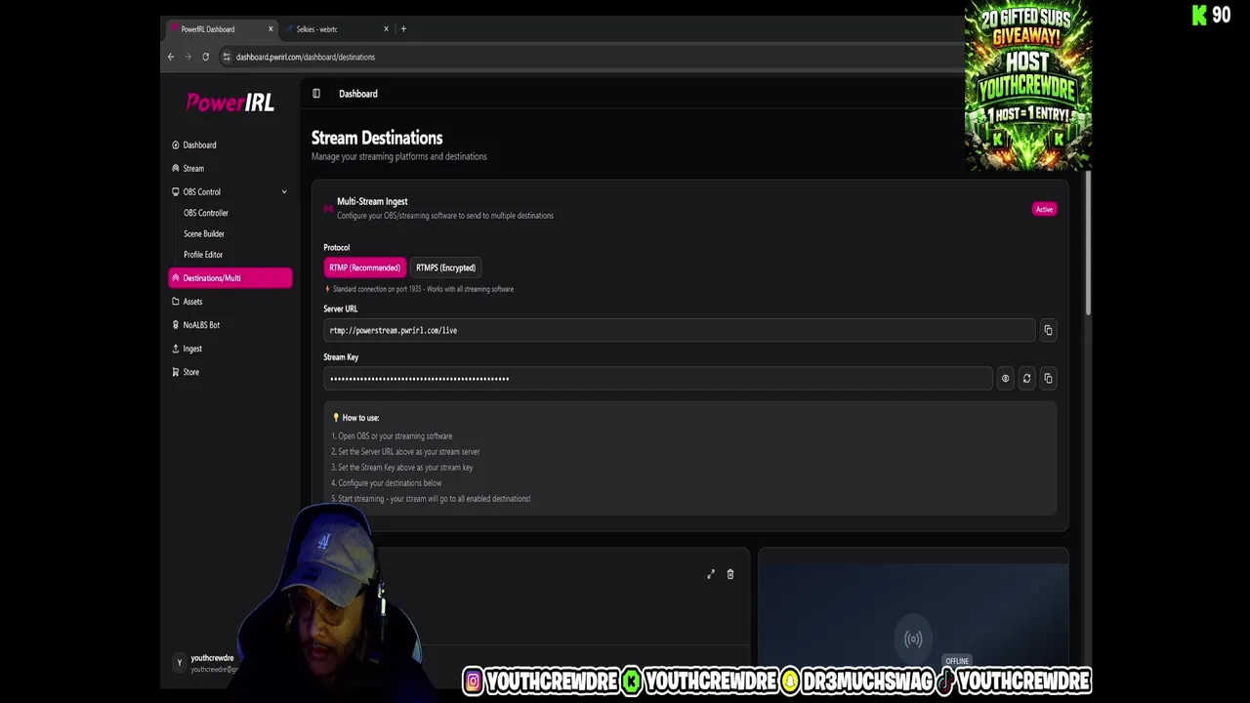Click the OBS Control monitor icon
The image size is (1250, 703).
pos(176,191)
